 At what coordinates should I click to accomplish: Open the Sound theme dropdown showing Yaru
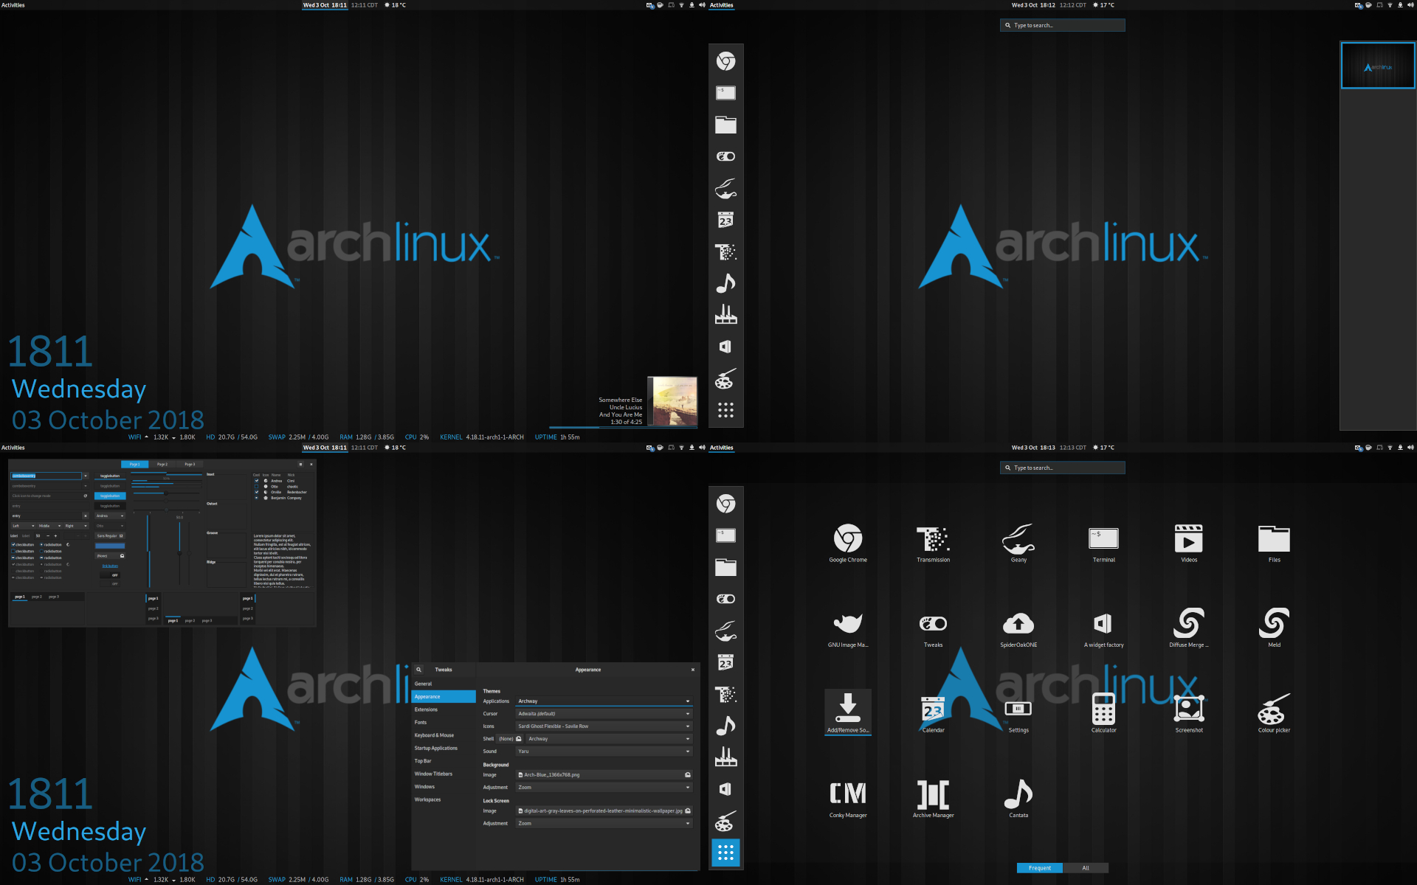(604, 752)
